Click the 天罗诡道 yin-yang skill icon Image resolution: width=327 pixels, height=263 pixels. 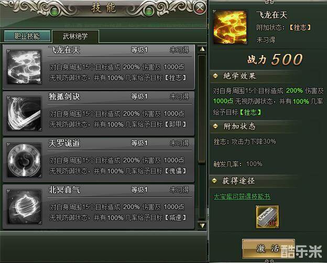pos(24,160)
